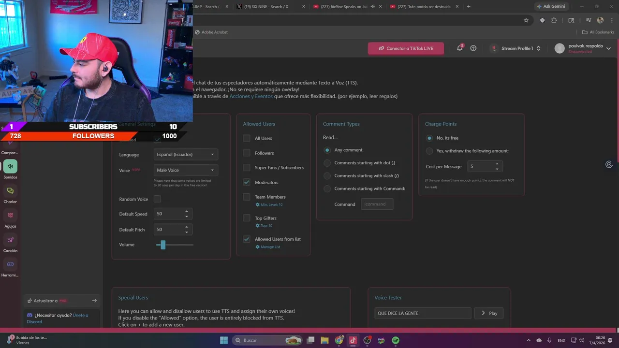Check the All Users checkbox
This screenshot has height=348, width=619.
click(247, 138)
